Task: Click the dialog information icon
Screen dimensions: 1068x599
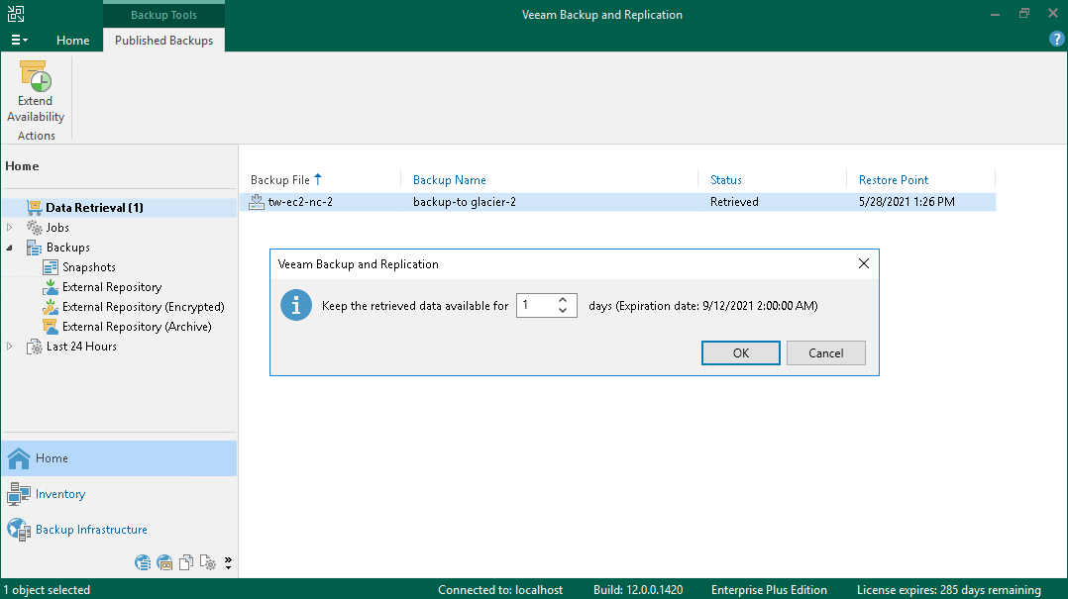Action: (296, 306)
